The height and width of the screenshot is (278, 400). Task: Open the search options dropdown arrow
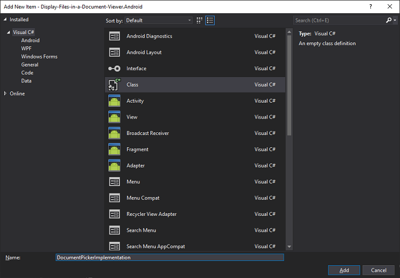[x=395, y=20]
